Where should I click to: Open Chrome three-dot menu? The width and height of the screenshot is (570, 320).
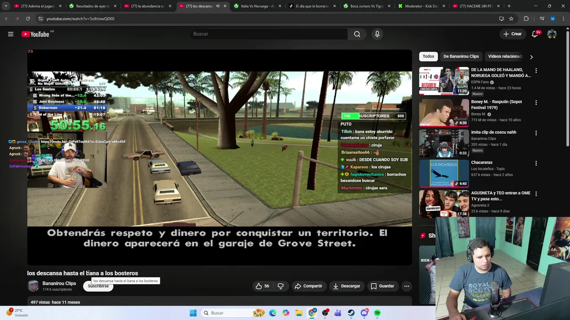coord(564,19)
